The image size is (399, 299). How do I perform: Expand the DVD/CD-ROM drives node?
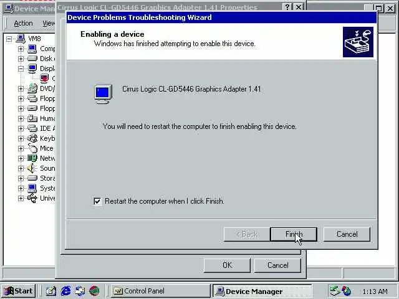click(21, 88)
